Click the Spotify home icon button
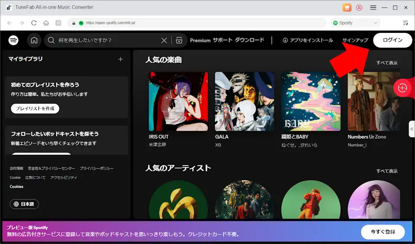The height and width of the screenshot is (244, 415). point(34,40)
